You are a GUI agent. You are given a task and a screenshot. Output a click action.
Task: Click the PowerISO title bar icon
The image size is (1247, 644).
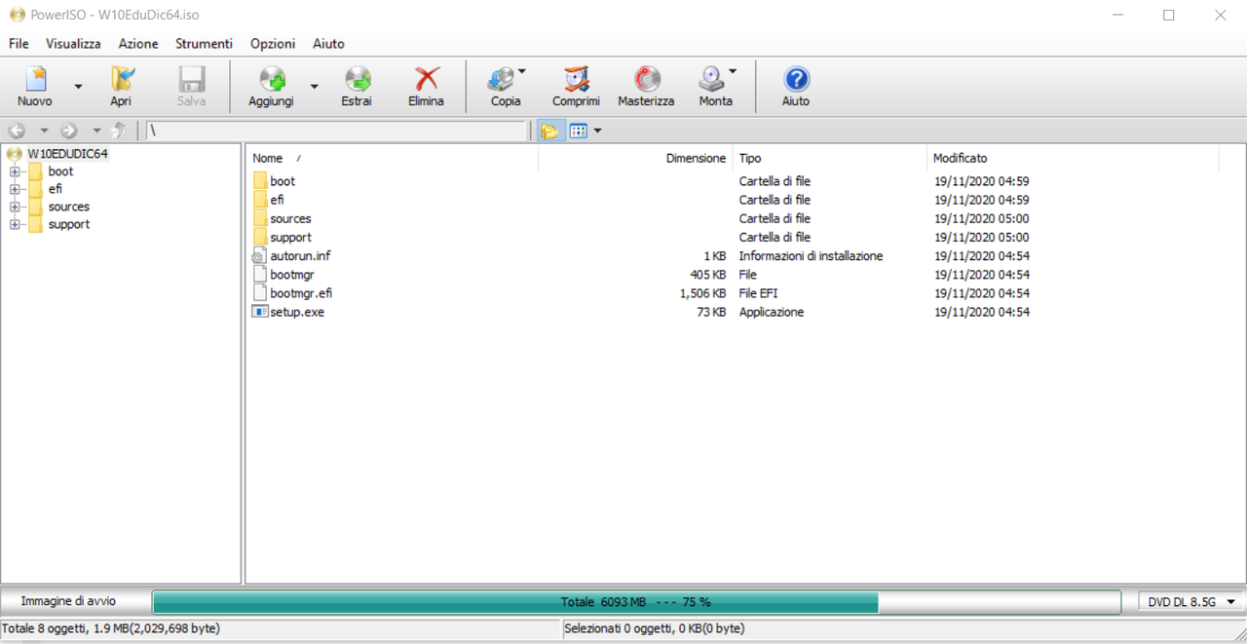(17, 15)
